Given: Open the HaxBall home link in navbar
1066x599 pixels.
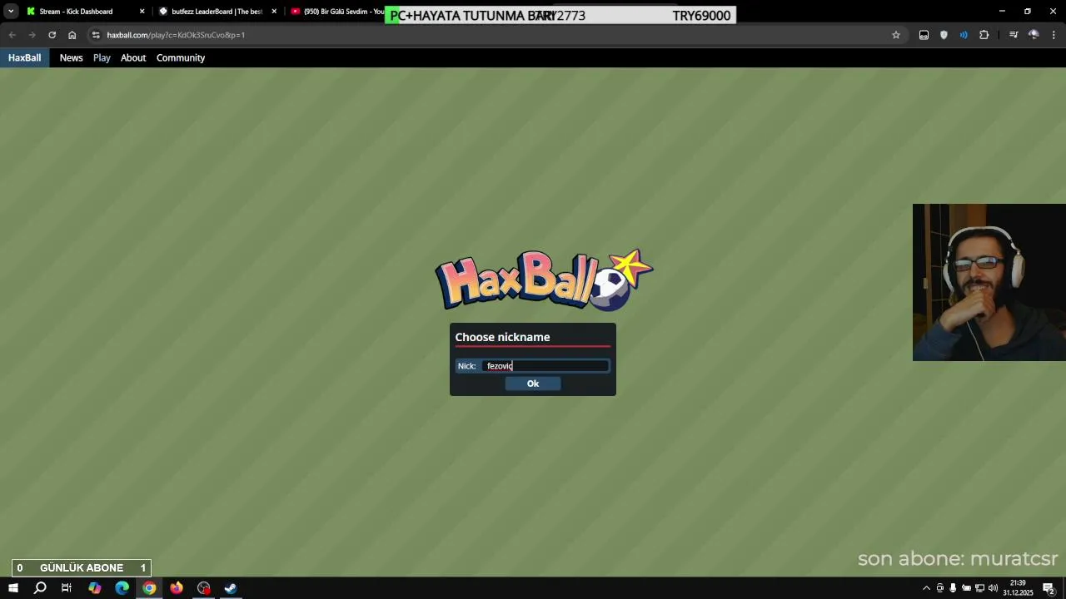Looking at the screenshot, I should (24, 57).
